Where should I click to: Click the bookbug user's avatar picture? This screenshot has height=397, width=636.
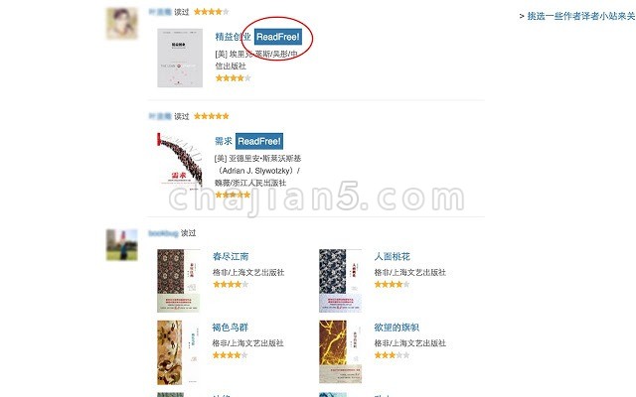tap(122, 245)
